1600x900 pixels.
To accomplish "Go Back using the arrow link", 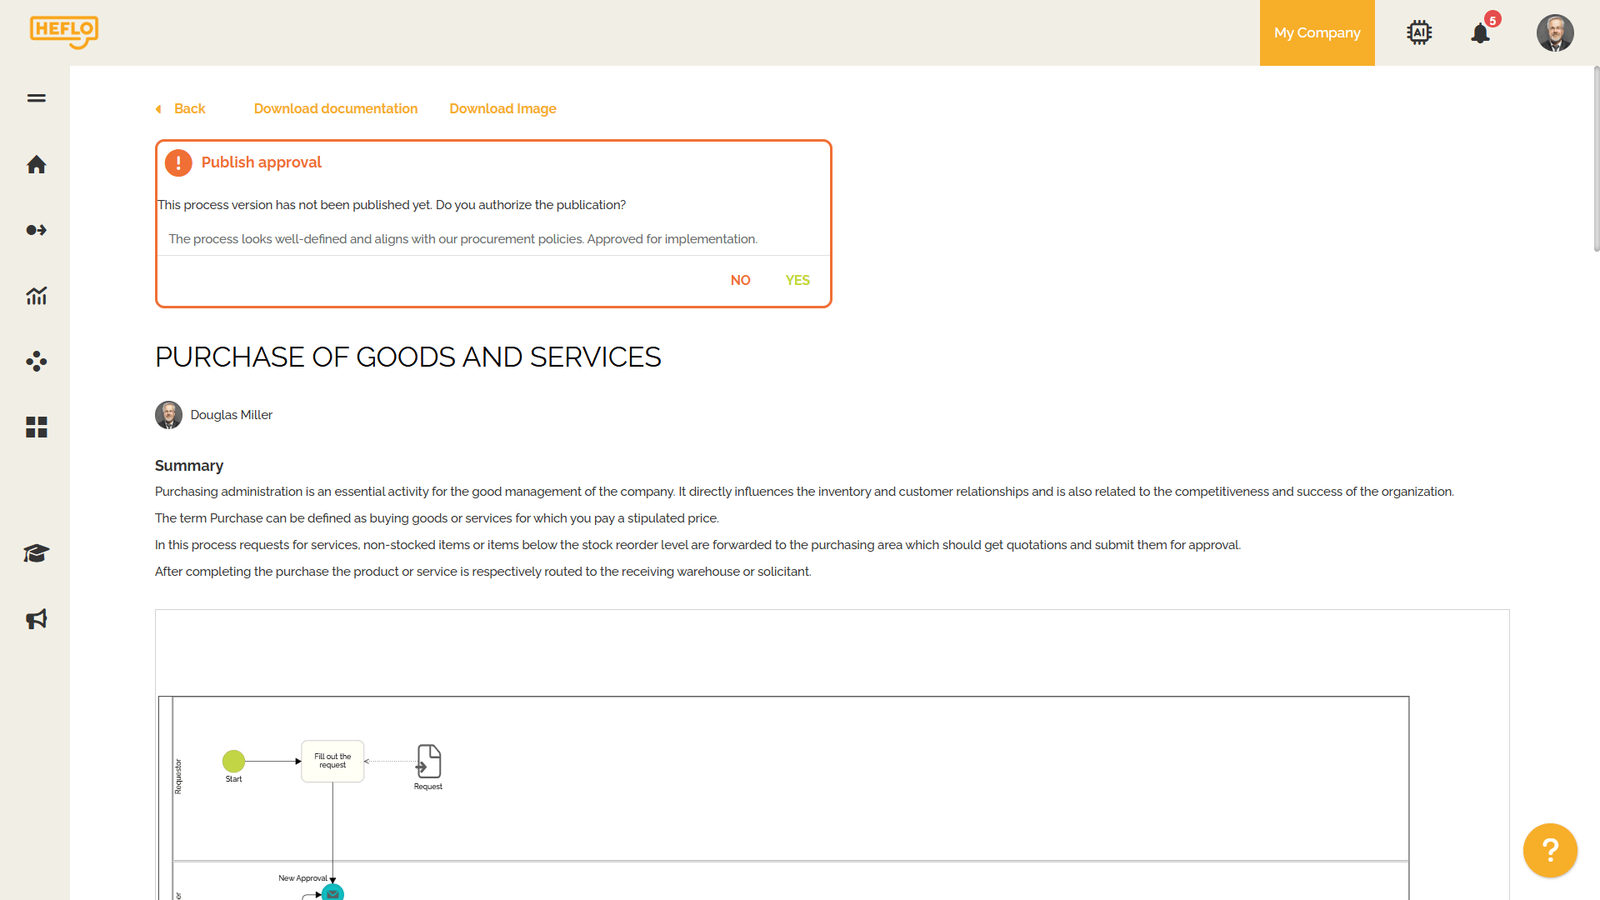I will point(181,109).
